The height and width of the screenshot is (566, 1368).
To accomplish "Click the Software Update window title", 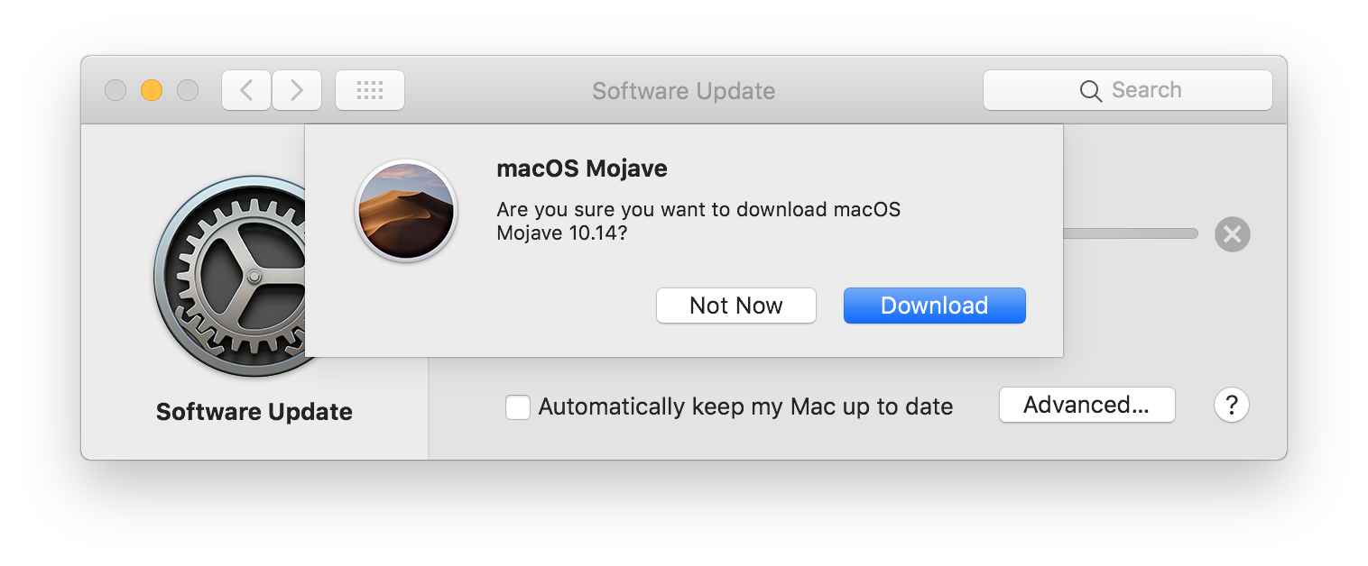I will click(684, 91).
